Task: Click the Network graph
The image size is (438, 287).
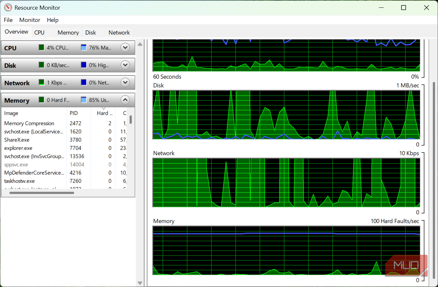Action: point(286,183)
